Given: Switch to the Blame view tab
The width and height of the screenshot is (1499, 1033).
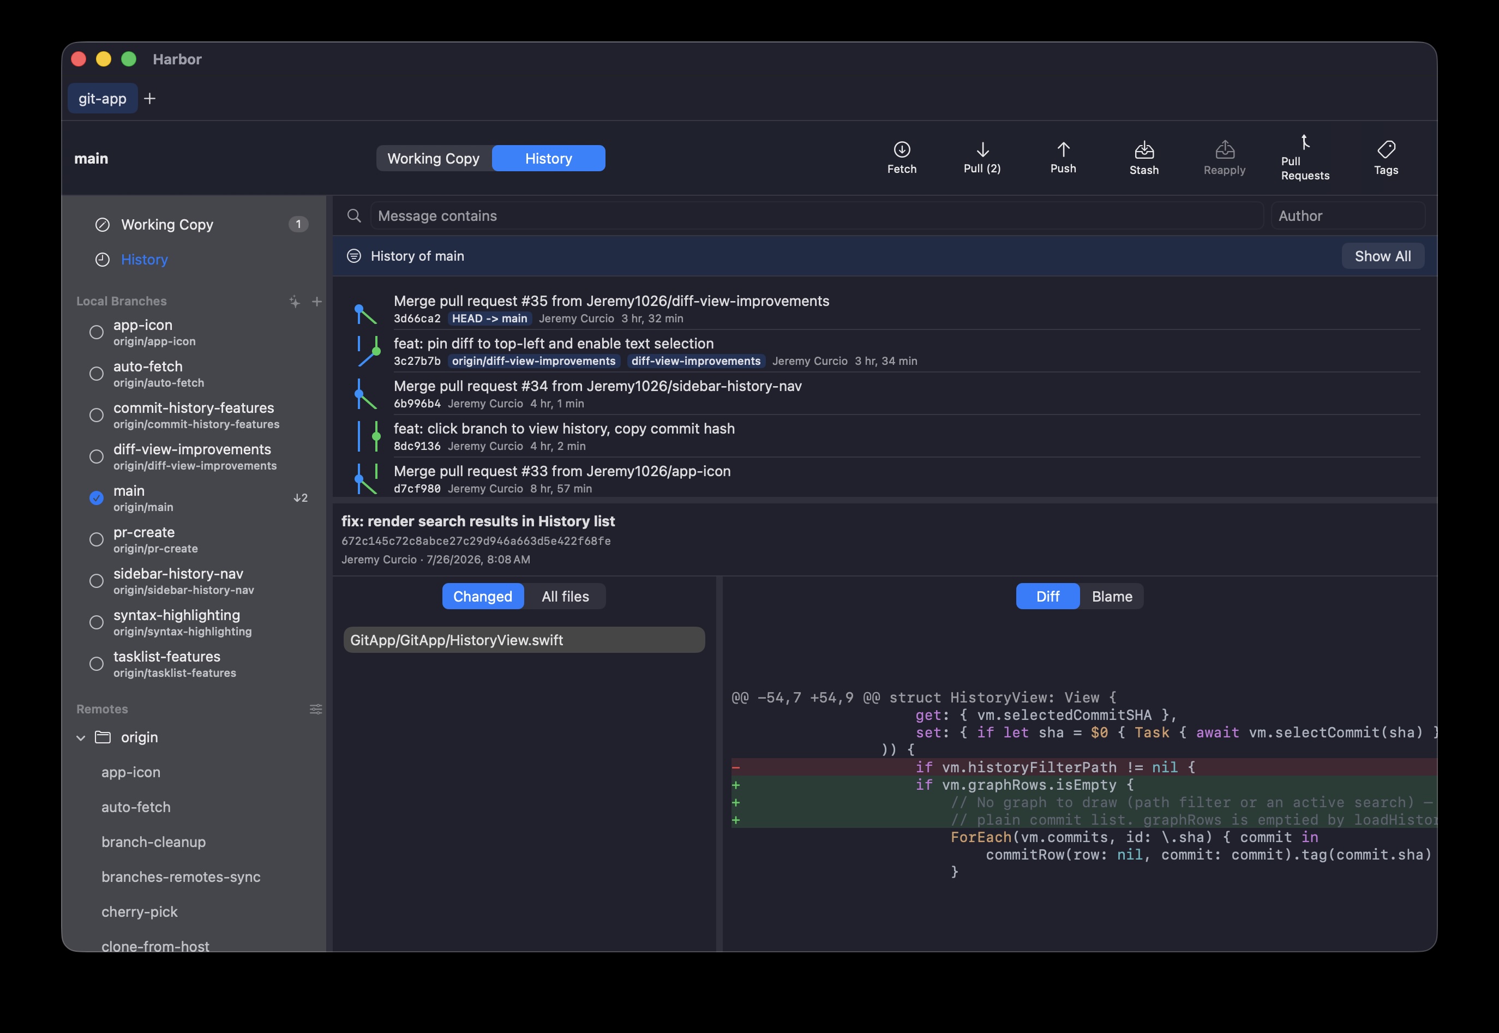Looking at the screenshot, I should (1112, 596).
